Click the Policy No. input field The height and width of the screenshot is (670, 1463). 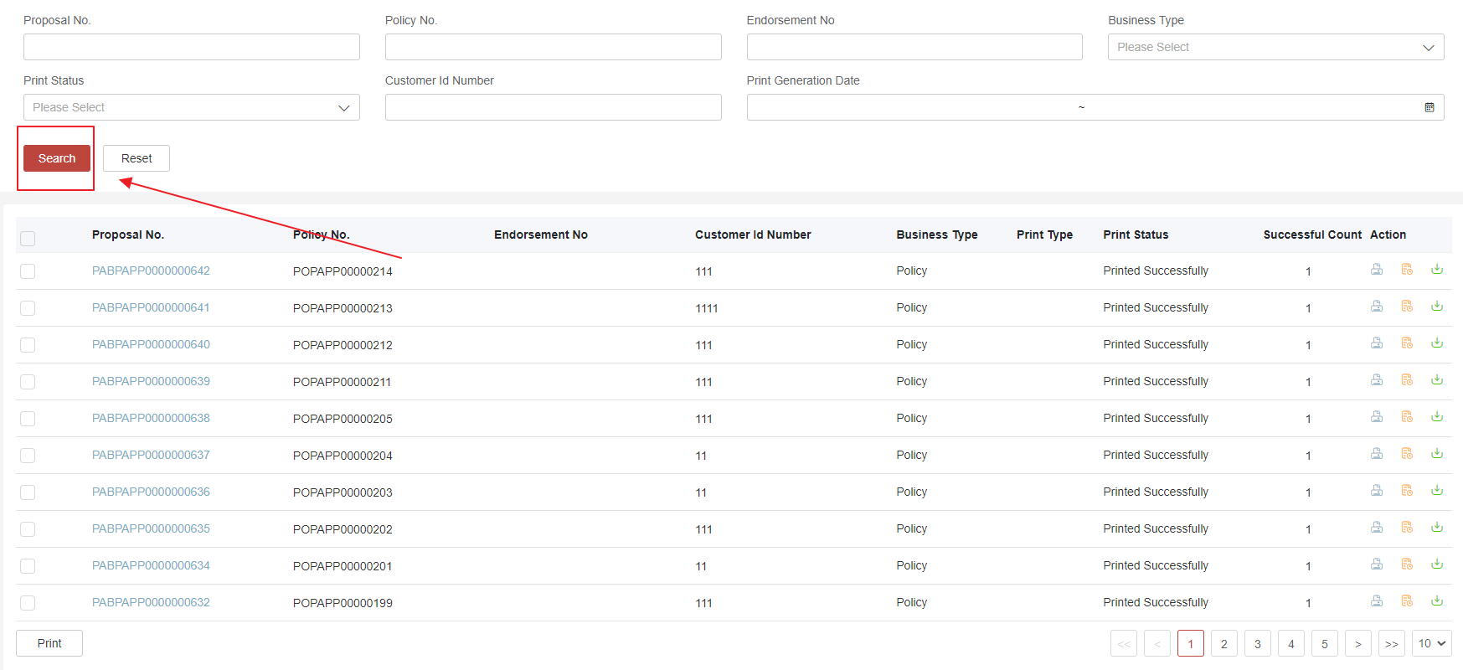coord(553,47)
